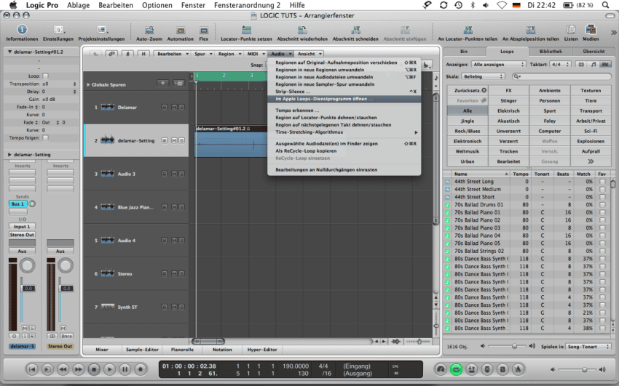Open the Anzeigen 'Alle anzeigen' dropdown
Viewport: 619px width, 386px height.
coord(499,64)
